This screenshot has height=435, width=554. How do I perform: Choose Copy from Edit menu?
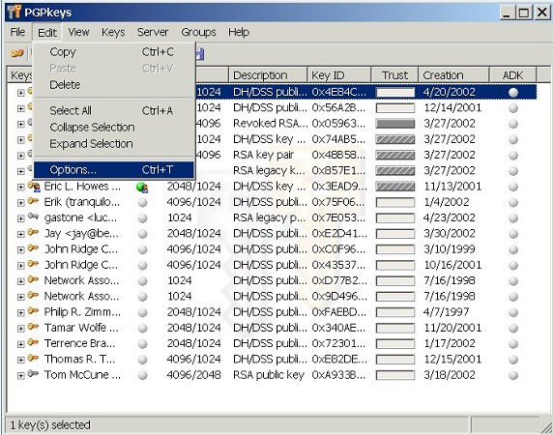click(x=114, y=52)
